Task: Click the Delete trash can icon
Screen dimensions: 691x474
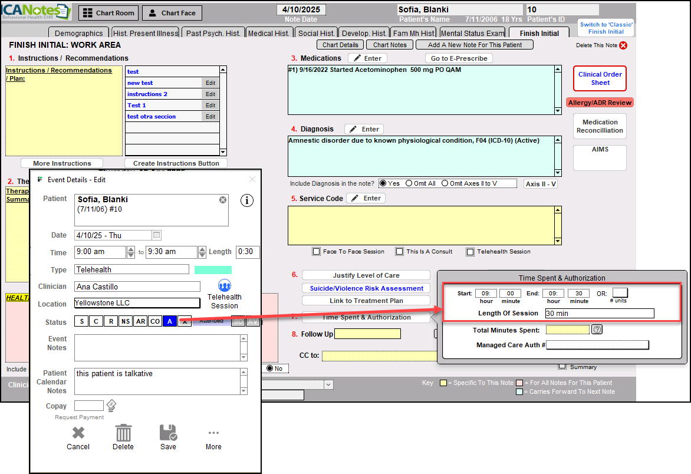Action: pos(123,433)
